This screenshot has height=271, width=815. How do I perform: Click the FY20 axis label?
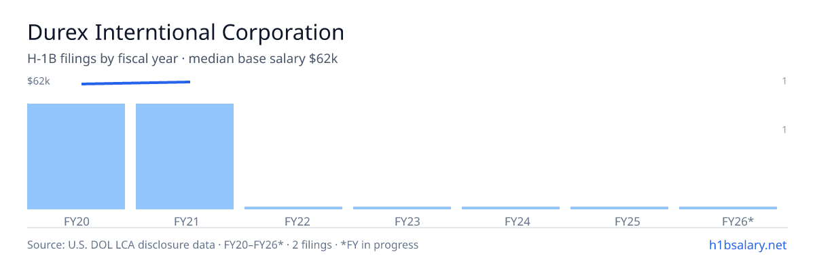pyautogui.click(x=76, y=221)
